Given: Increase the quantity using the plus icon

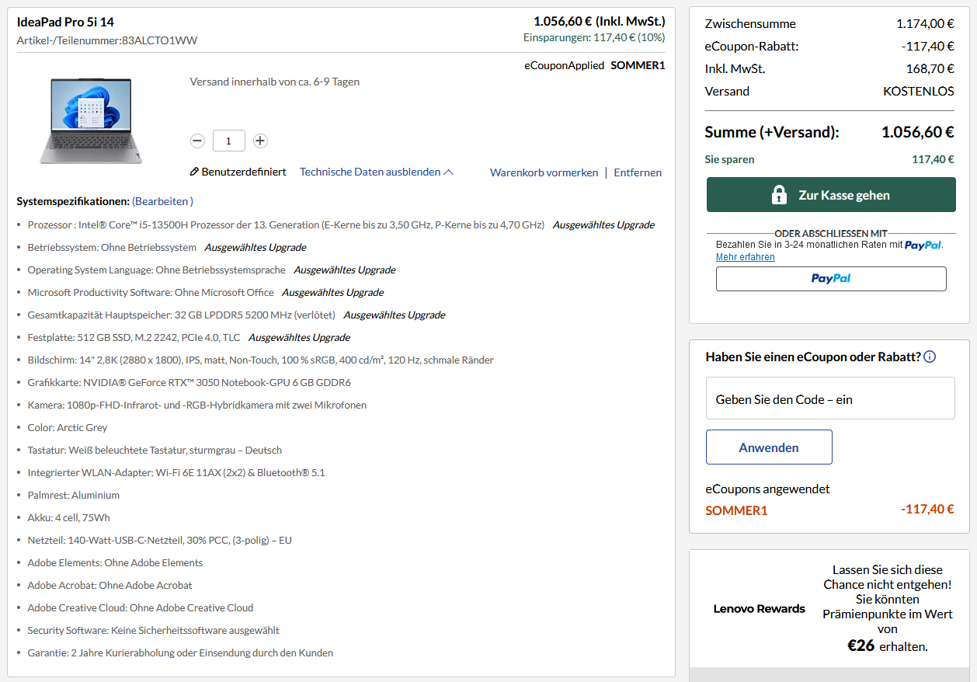Looking at the screenshot, I should (260, 141).
